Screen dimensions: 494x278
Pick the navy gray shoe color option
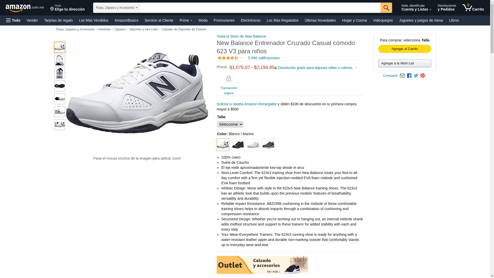pyautogui.click(x=268, y=145)
